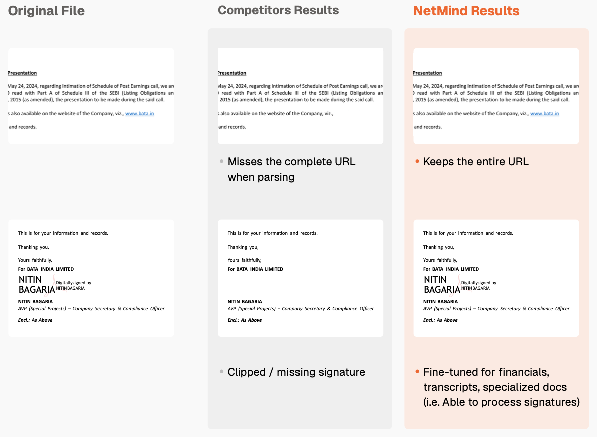The height and width of the screenshot is (437, 597).
Task: Click the large NITIN BAGARIA signature in Original File
Action: pyautogui.click(x=36, y=284)
